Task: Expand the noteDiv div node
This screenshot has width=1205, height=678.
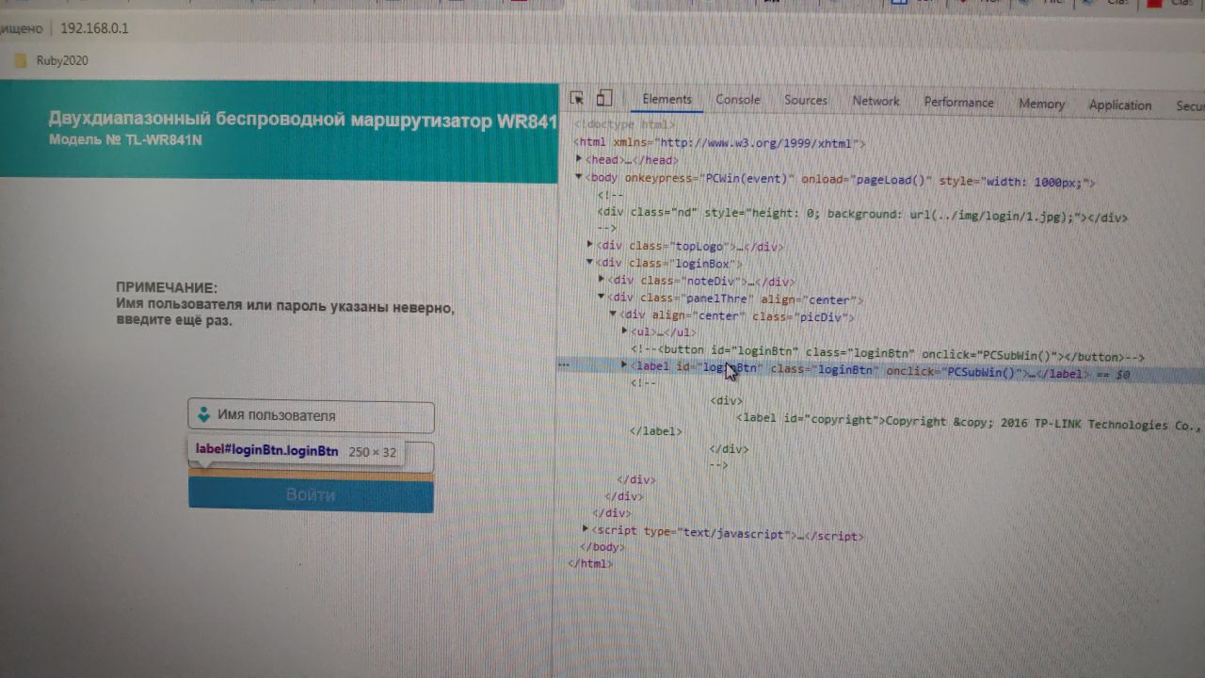Action: click(602, 279)
